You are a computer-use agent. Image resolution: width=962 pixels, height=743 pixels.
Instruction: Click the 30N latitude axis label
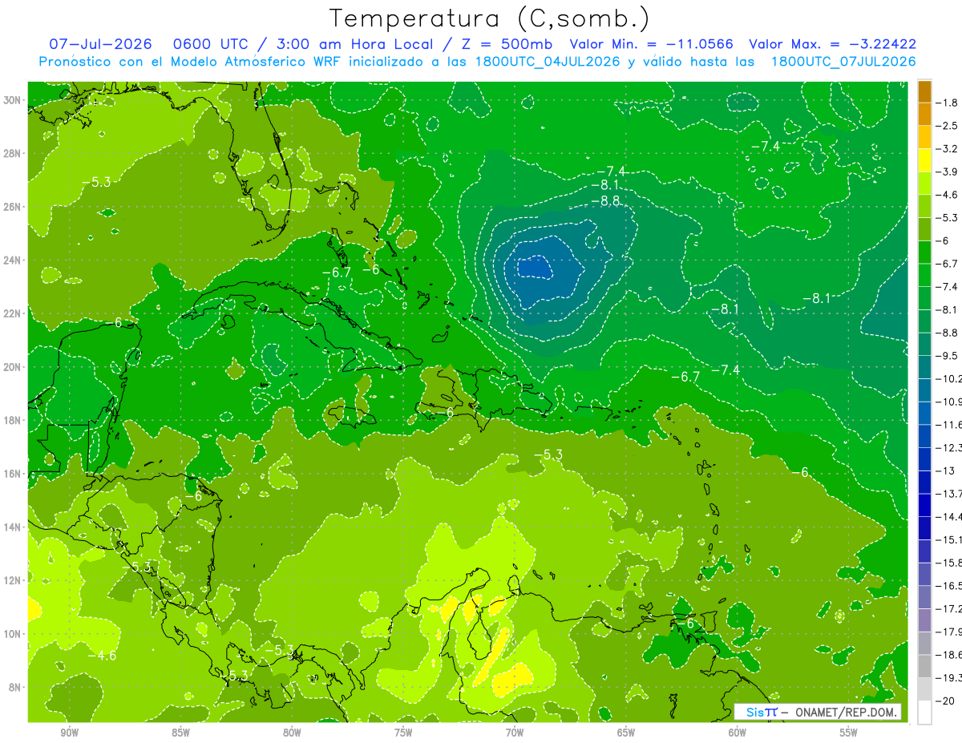(12, 100)
